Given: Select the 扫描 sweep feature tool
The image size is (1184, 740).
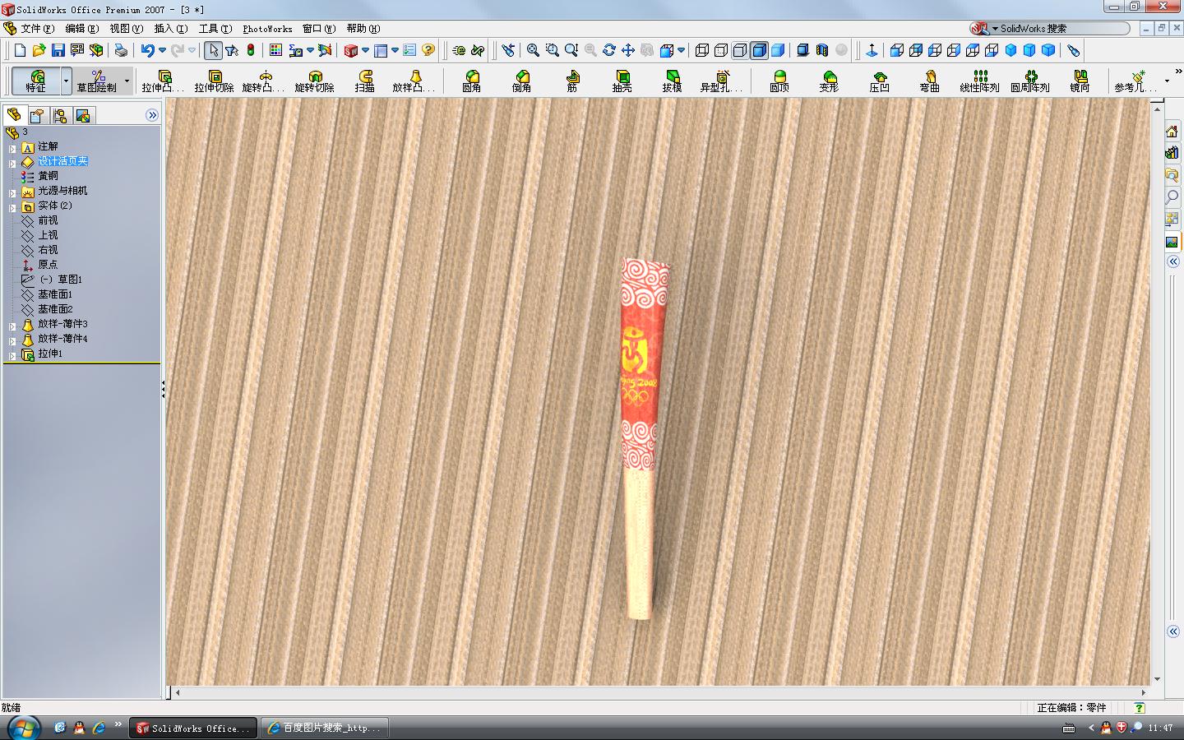Looking at the screenshot, I should tap(365, 81).
